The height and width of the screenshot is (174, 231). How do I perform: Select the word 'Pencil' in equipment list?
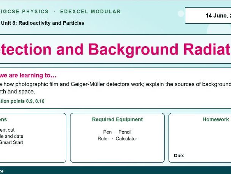click(125, 132)
